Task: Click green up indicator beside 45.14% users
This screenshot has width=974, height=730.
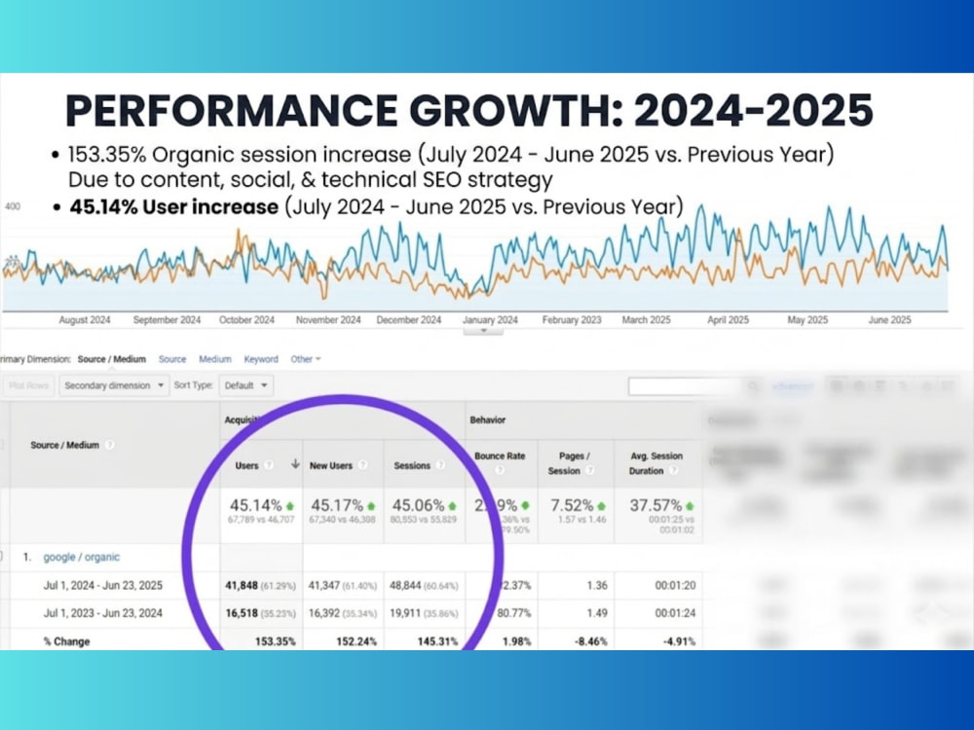Action: [x=290, y=506]
